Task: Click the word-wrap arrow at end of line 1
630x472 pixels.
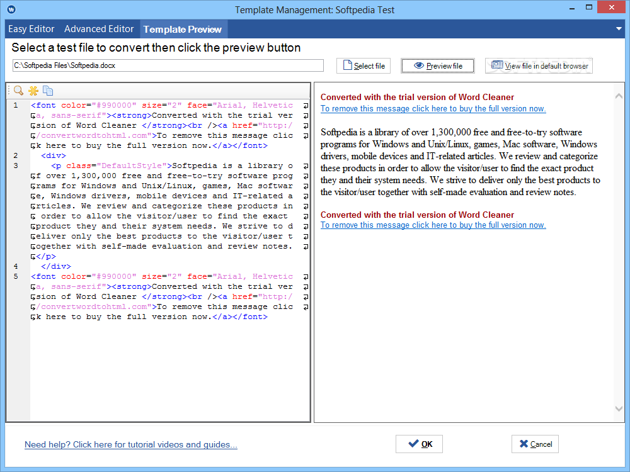Action: [306, 106]
